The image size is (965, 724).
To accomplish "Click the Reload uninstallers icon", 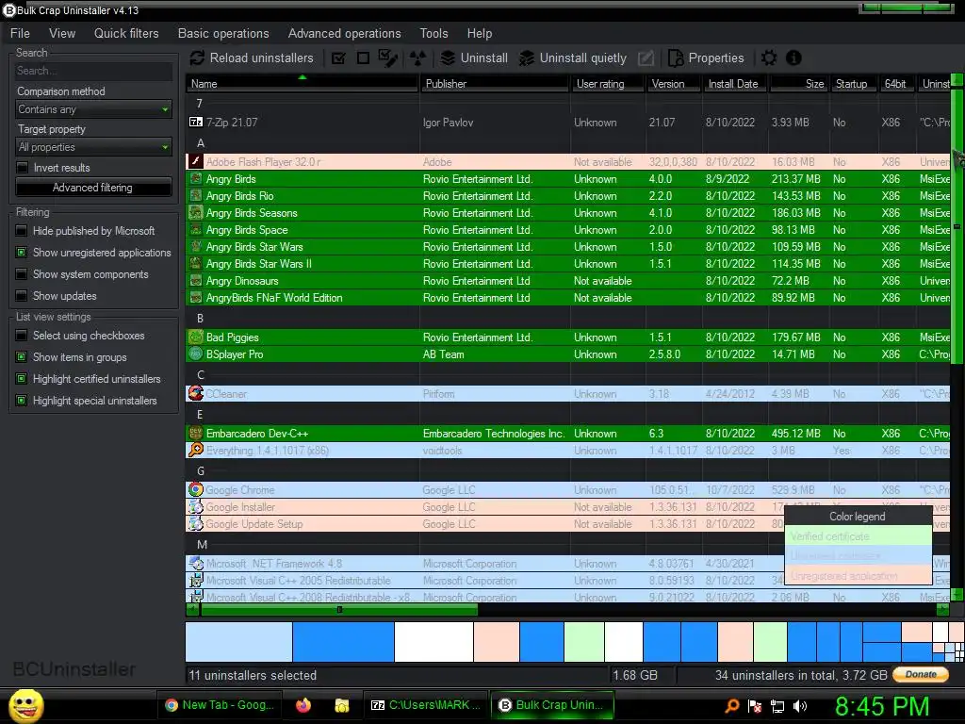I will coord(197,58).
